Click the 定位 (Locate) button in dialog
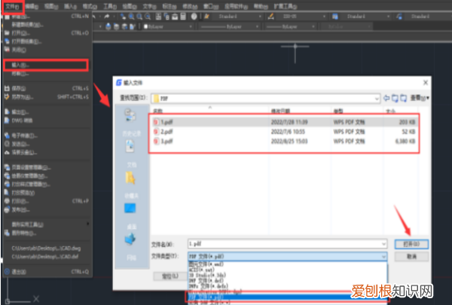Viewport: 452px width, 305px height. [x=169, y=276]
